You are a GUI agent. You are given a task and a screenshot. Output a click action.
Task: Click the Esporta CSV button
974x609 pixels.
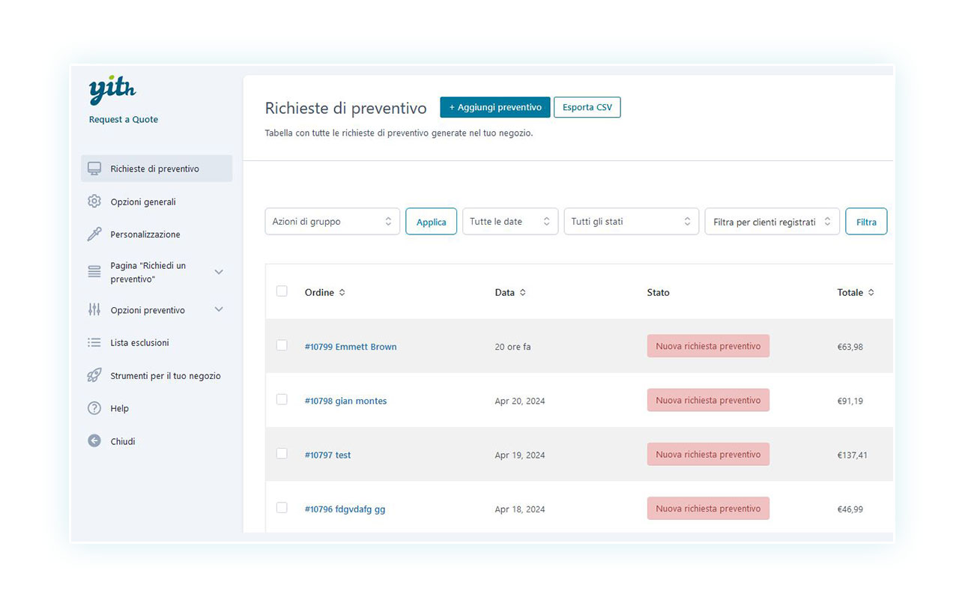tap(587, 107)
